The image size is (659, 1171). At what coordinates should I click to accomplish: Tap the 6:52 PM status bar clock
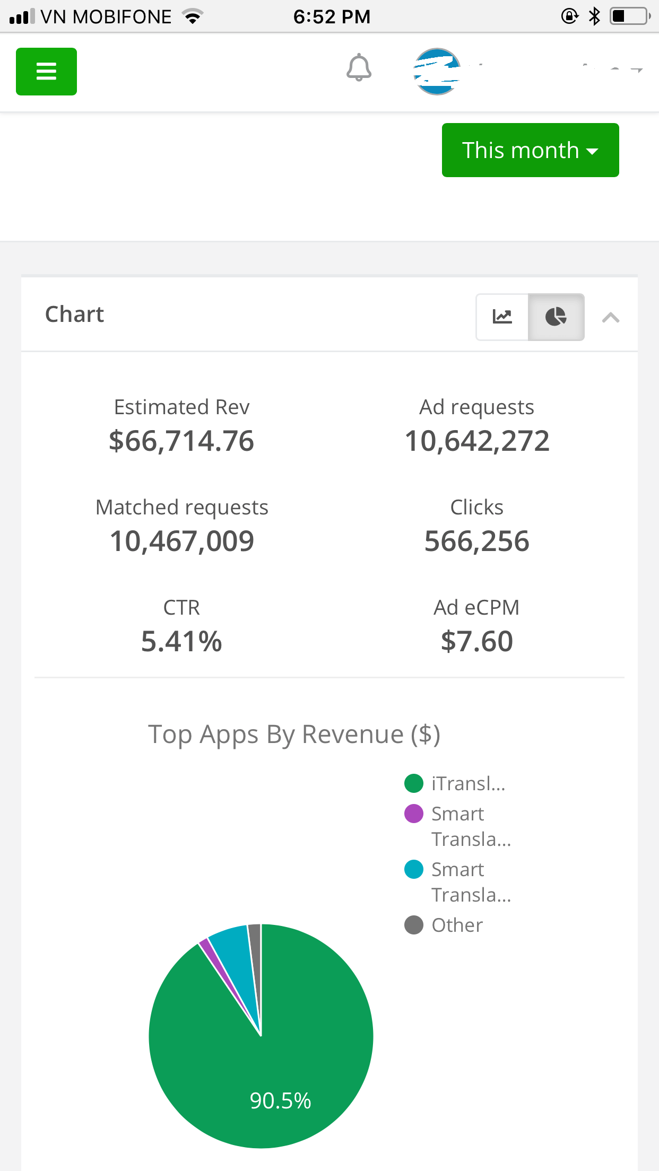coord(332,16)
